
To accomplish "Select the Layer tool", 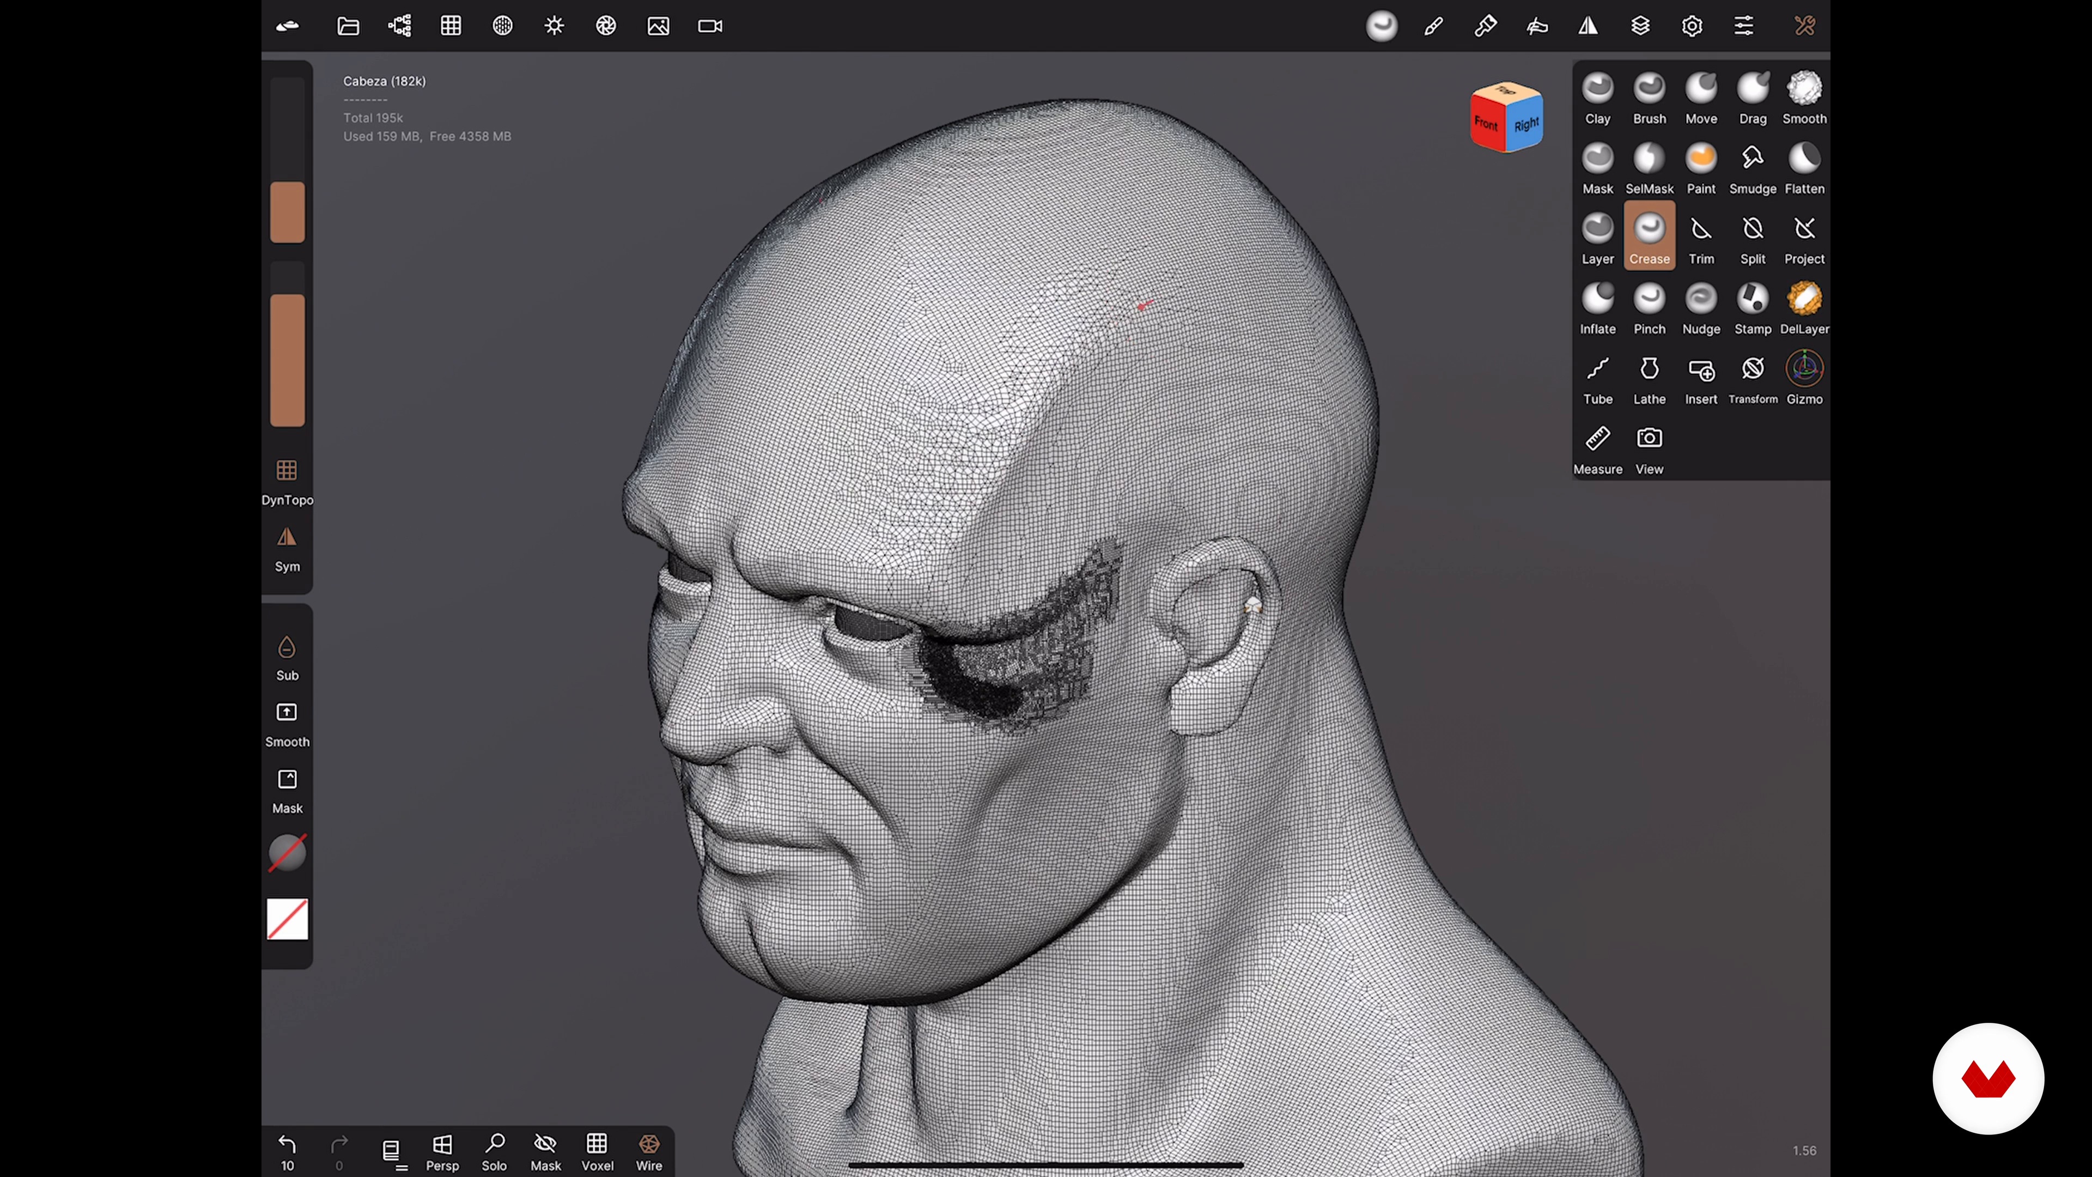I will click(x=1597, y=238).
